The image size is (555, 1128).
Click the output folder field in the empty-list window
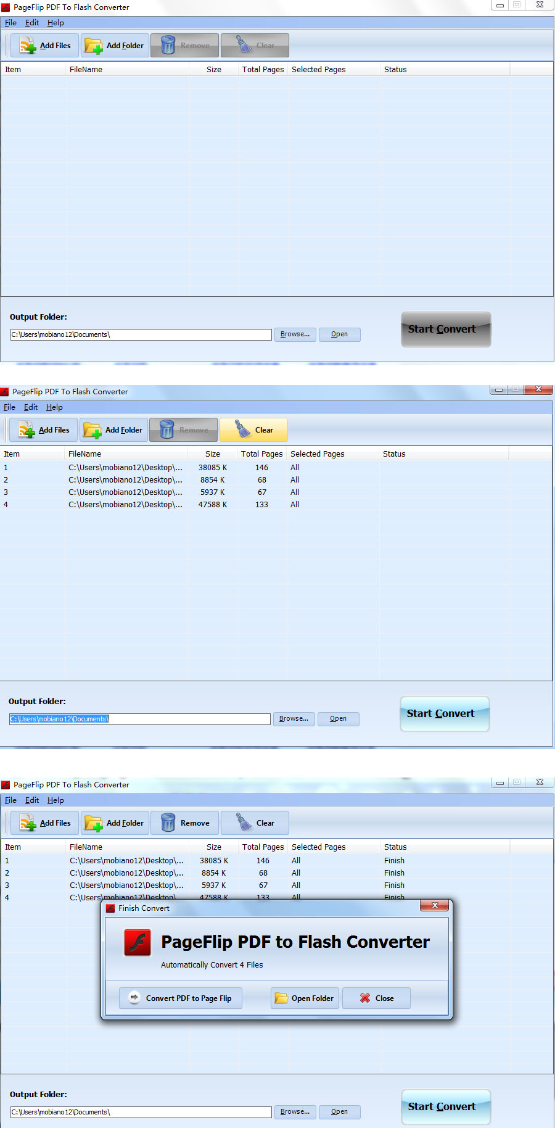pos(141,334)
